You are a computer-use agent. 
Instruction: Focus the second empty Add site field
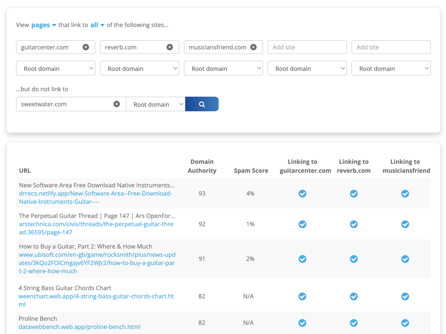point(391,47)
